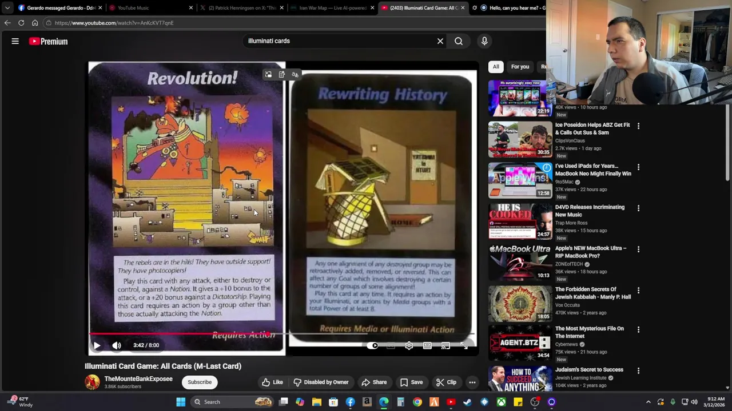Open the 'Apple Wins' MacBook Neo thumbnail
This screenshot has width=732, height=411.
(x=520, y=180)
